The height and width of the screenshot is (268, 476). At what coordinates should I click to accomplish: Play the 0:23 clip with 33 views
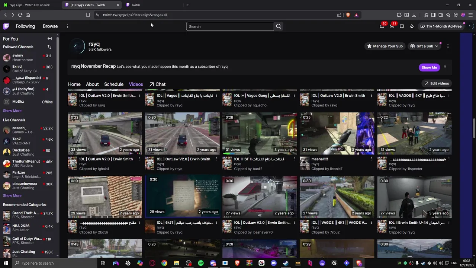pos(105,134)
